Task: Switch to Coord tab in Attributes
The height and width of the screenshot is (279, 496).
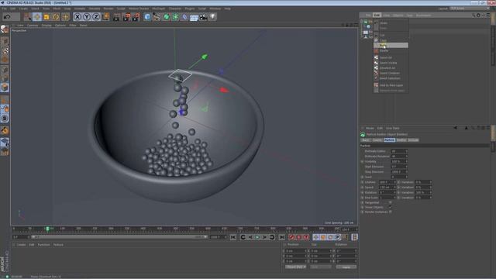Action: (377, 139)
